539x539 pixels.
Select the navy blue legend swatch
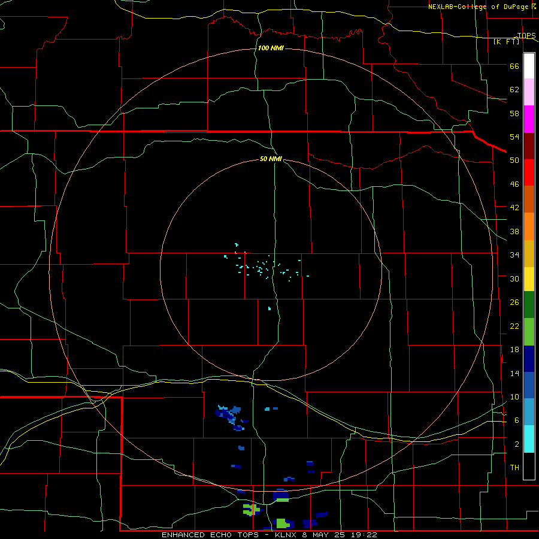pyautogui.click(x=529, y=359)
